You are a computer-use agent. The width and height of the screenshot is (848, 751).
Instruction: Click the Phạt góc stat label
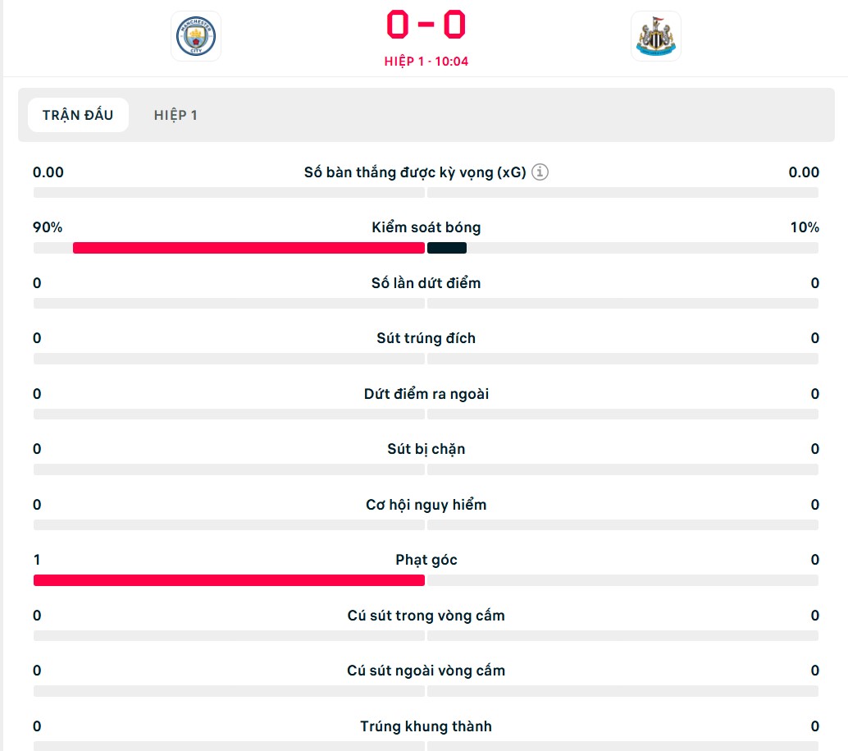point(426,560)
